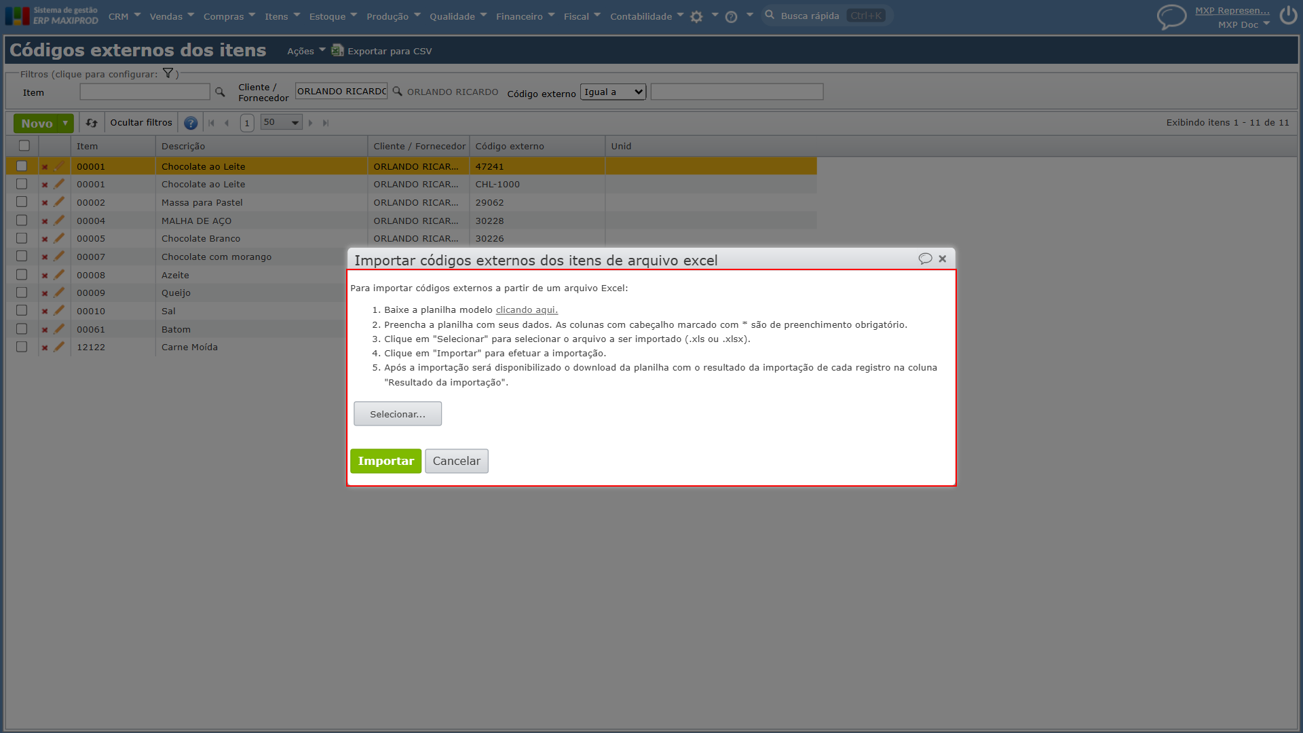Image resolution: width=1303 pixels, height=733 pixels.
Task: Edit the Batom row
Action: [x=60, y=329]
